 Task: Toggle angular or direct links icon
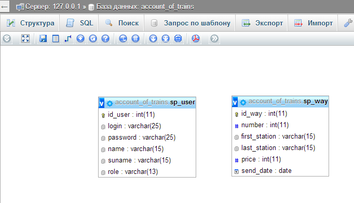pyautogui.click(x=123, y=38)
